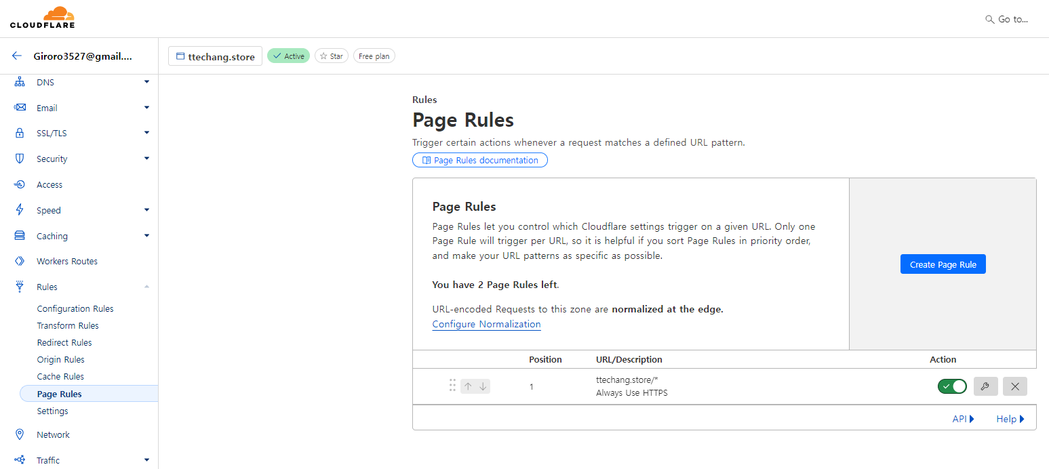The image size is (1049, 469).
Task: Open Settings under Rules
Action: [x=52, y=411]
